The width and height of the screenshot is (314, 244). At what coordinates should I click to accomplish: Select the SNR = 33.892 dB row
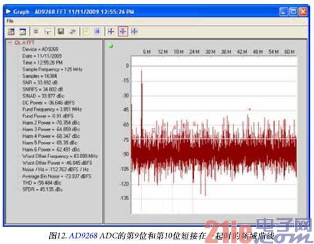[40, 83]
